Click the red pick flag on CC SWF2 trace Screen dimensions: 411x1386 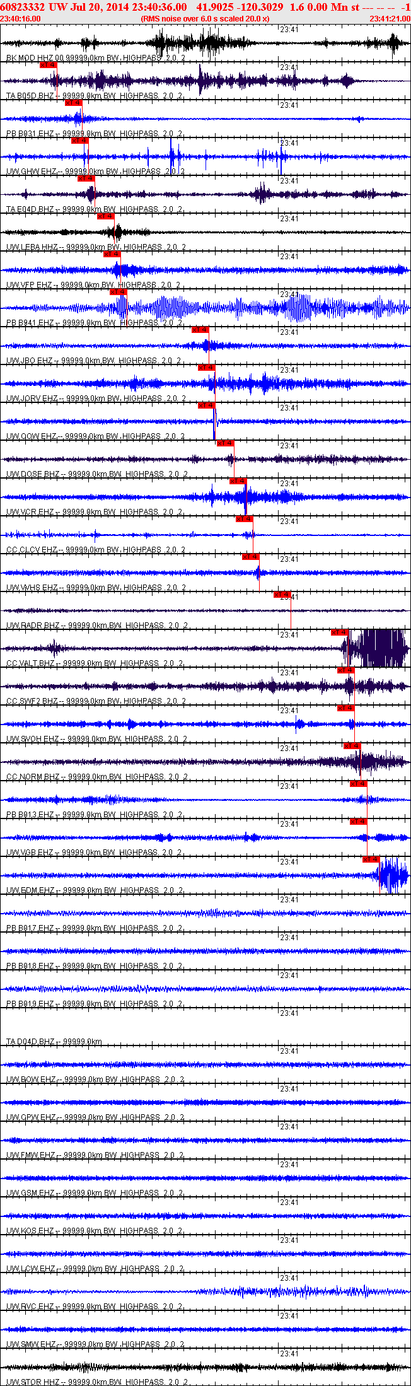(x=346, y=670)
